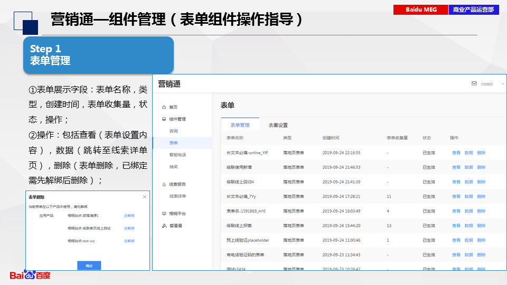Open the blurred account name in the header

pyautogui.click(x=486, y=83)
